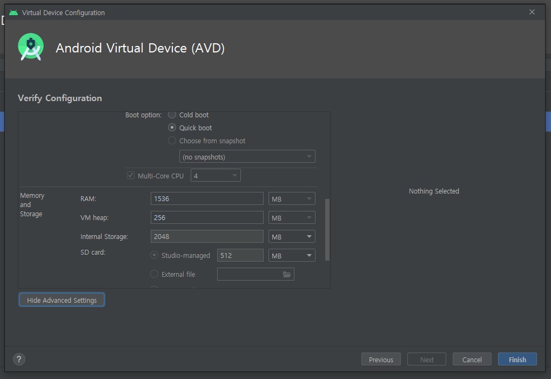Open the SD card unit MB dropdown

[292, 256]
